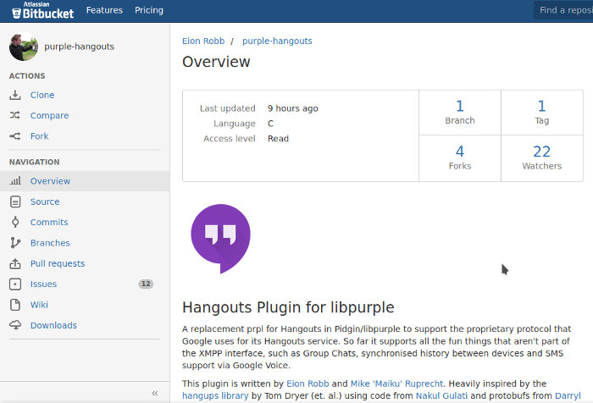Open the hangups library link
This screenshot has height=403, width=593.
[x=215, y=395]
